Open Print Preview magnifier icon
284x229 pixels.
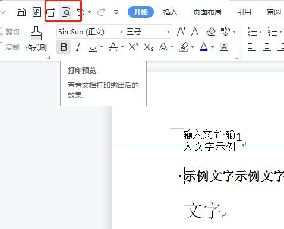coord(66,12)
